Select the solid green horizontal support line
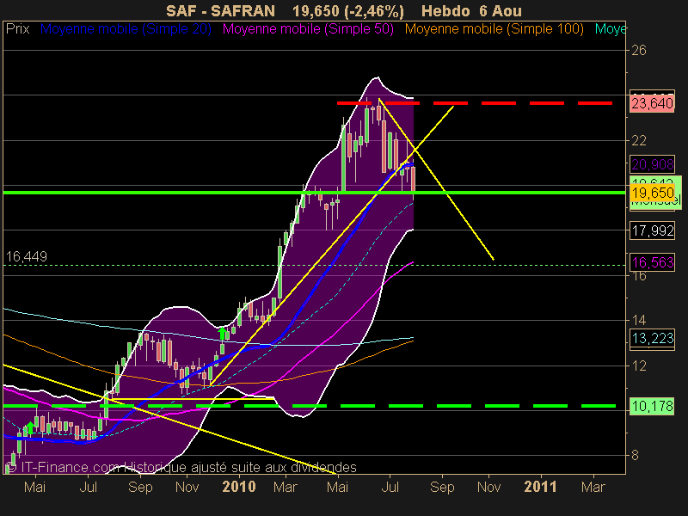This screenshot has width=688, height=516. pyautogui.click(x=314, y=193)
